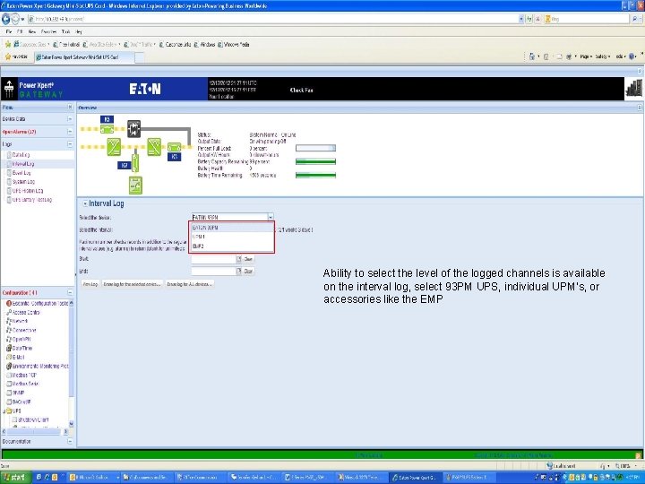
Task: Open Modbus Serial configuration item
Action: tap(22, 384)
